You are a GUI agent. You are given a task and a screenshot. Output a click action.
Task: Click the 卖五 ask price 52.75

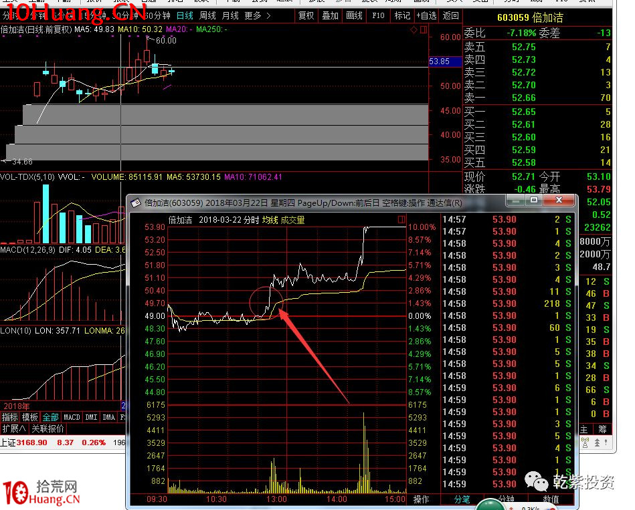point(524,47)
